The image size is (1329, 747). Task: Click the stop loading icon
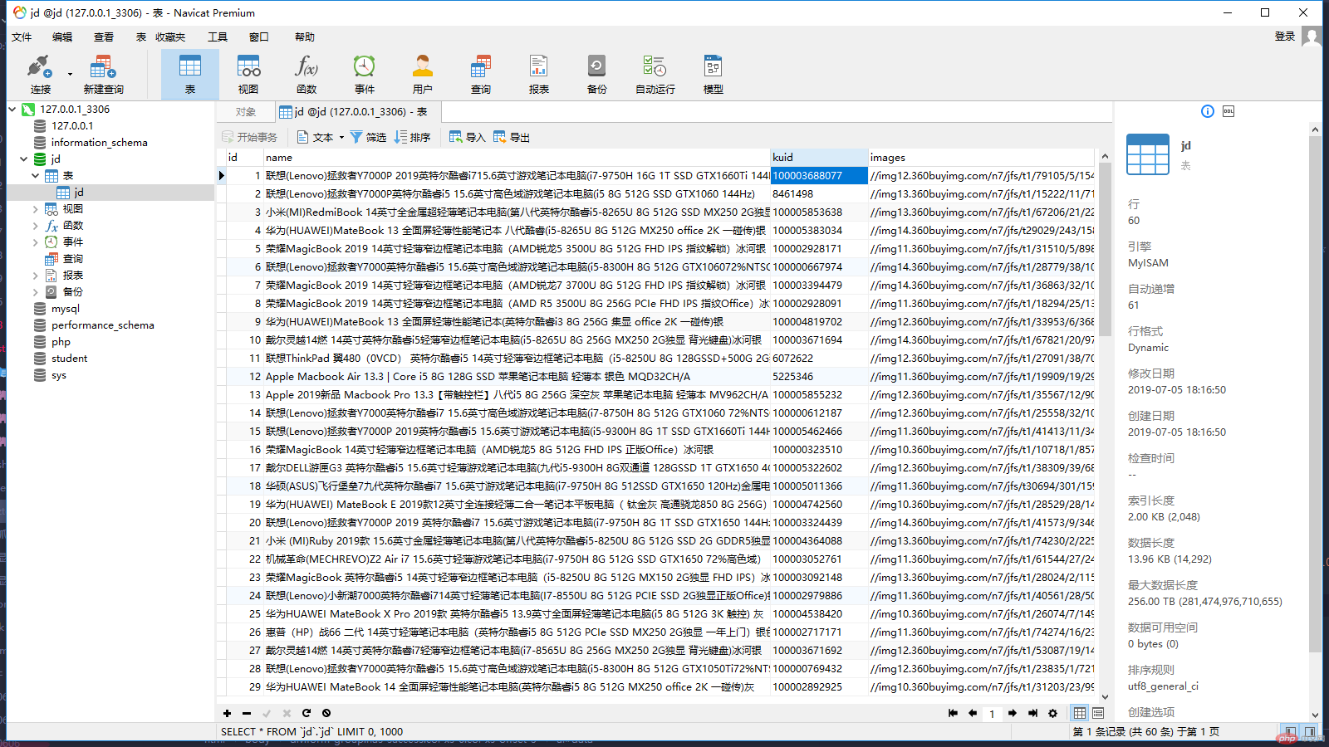click(326, 713)
